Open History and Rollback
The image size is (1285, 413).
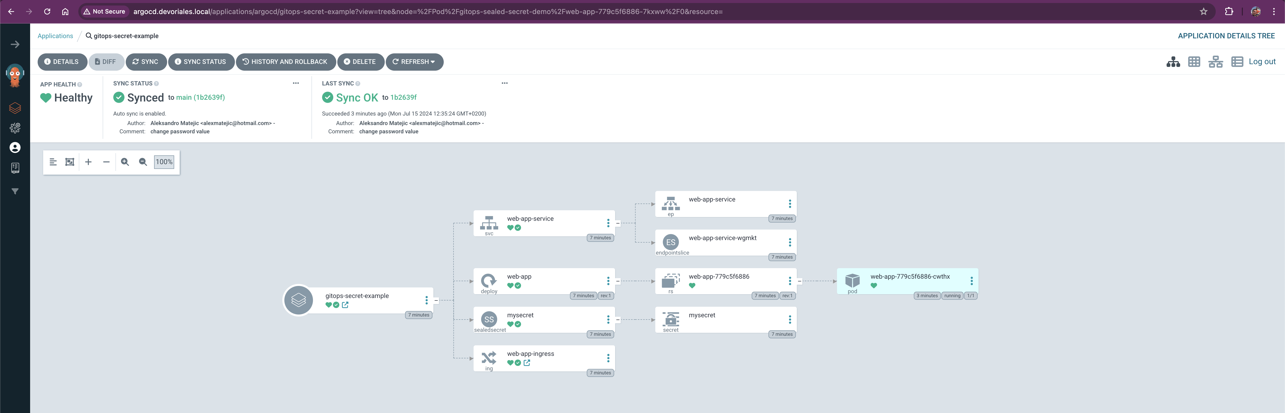point(285,62)
